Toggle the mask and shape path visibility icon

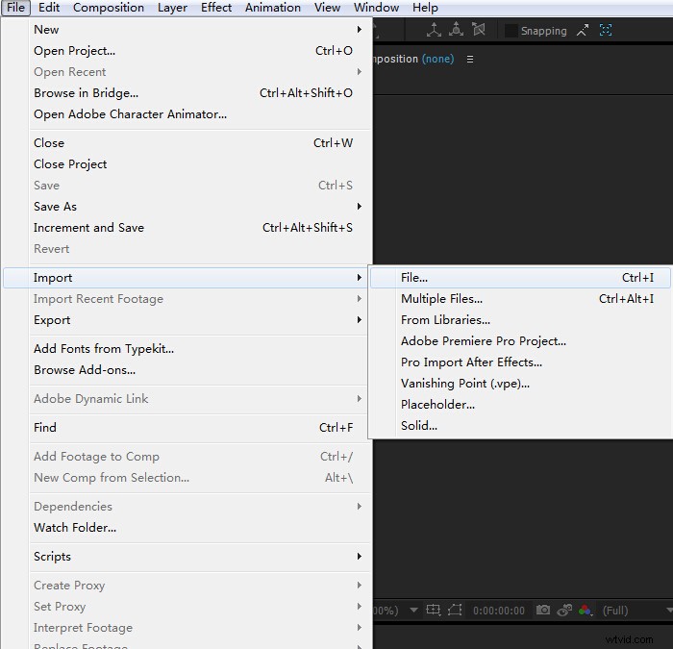coord(455,610)
